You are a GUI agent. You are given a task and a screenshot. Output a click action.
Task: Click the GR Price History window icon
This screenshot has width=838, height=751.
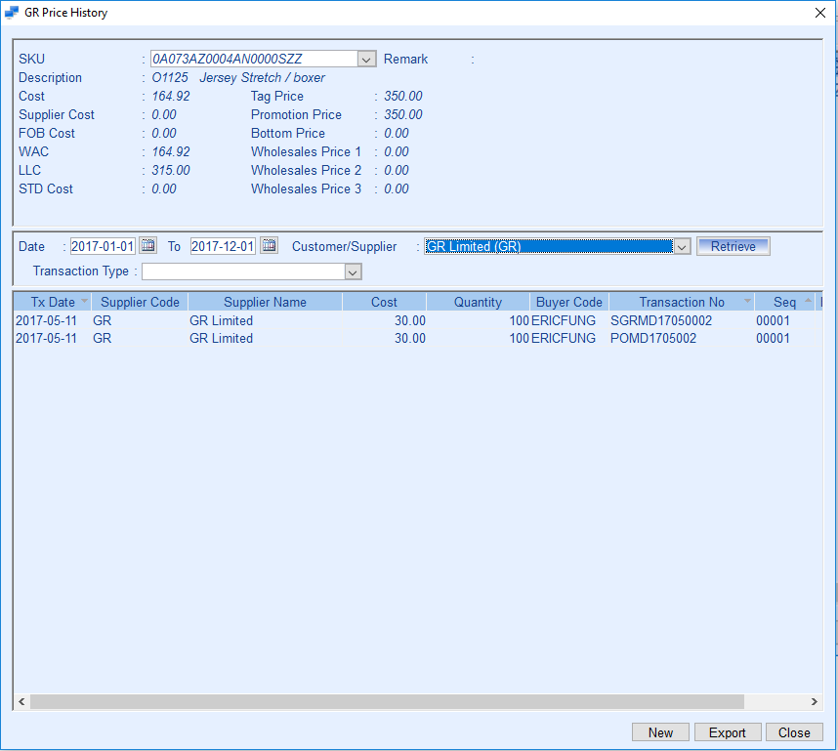click(12, 13)
